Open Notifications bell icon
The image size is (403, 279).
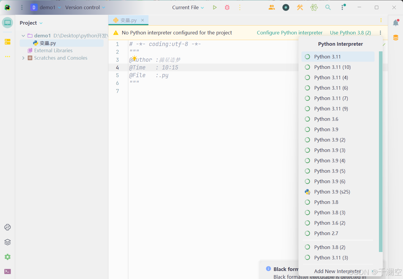[x=396, y=23]
